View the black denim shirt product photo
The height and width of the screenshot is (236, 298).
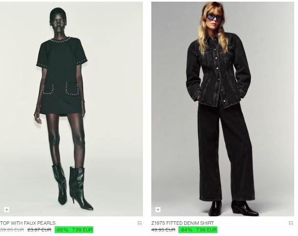point(222,109)
